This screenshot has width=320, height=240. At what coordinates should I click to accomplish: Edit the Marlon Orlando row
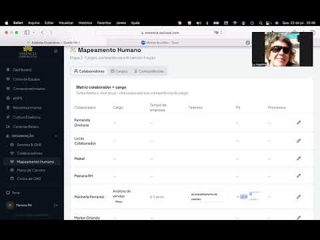[299, 217]
